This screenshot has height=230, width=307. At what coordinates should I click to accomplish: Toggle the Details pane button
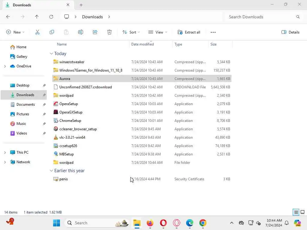(290, 32)
